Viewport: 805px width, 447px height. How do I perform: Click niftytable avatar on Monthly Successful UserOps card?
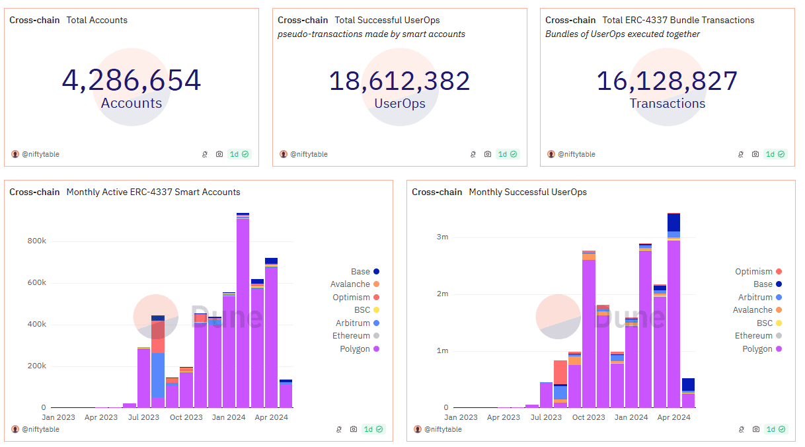point(418,429)
